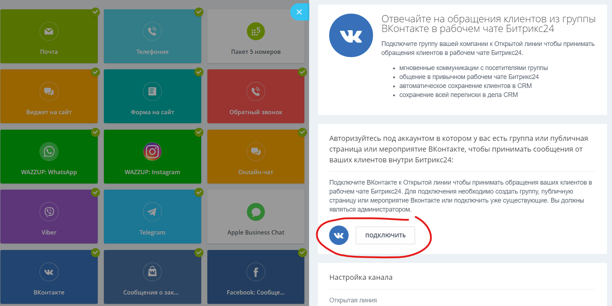Screen dimensions: 612x306
Task: Select the Сообщения о заказах VK tile
Action: tap(152, 277)
